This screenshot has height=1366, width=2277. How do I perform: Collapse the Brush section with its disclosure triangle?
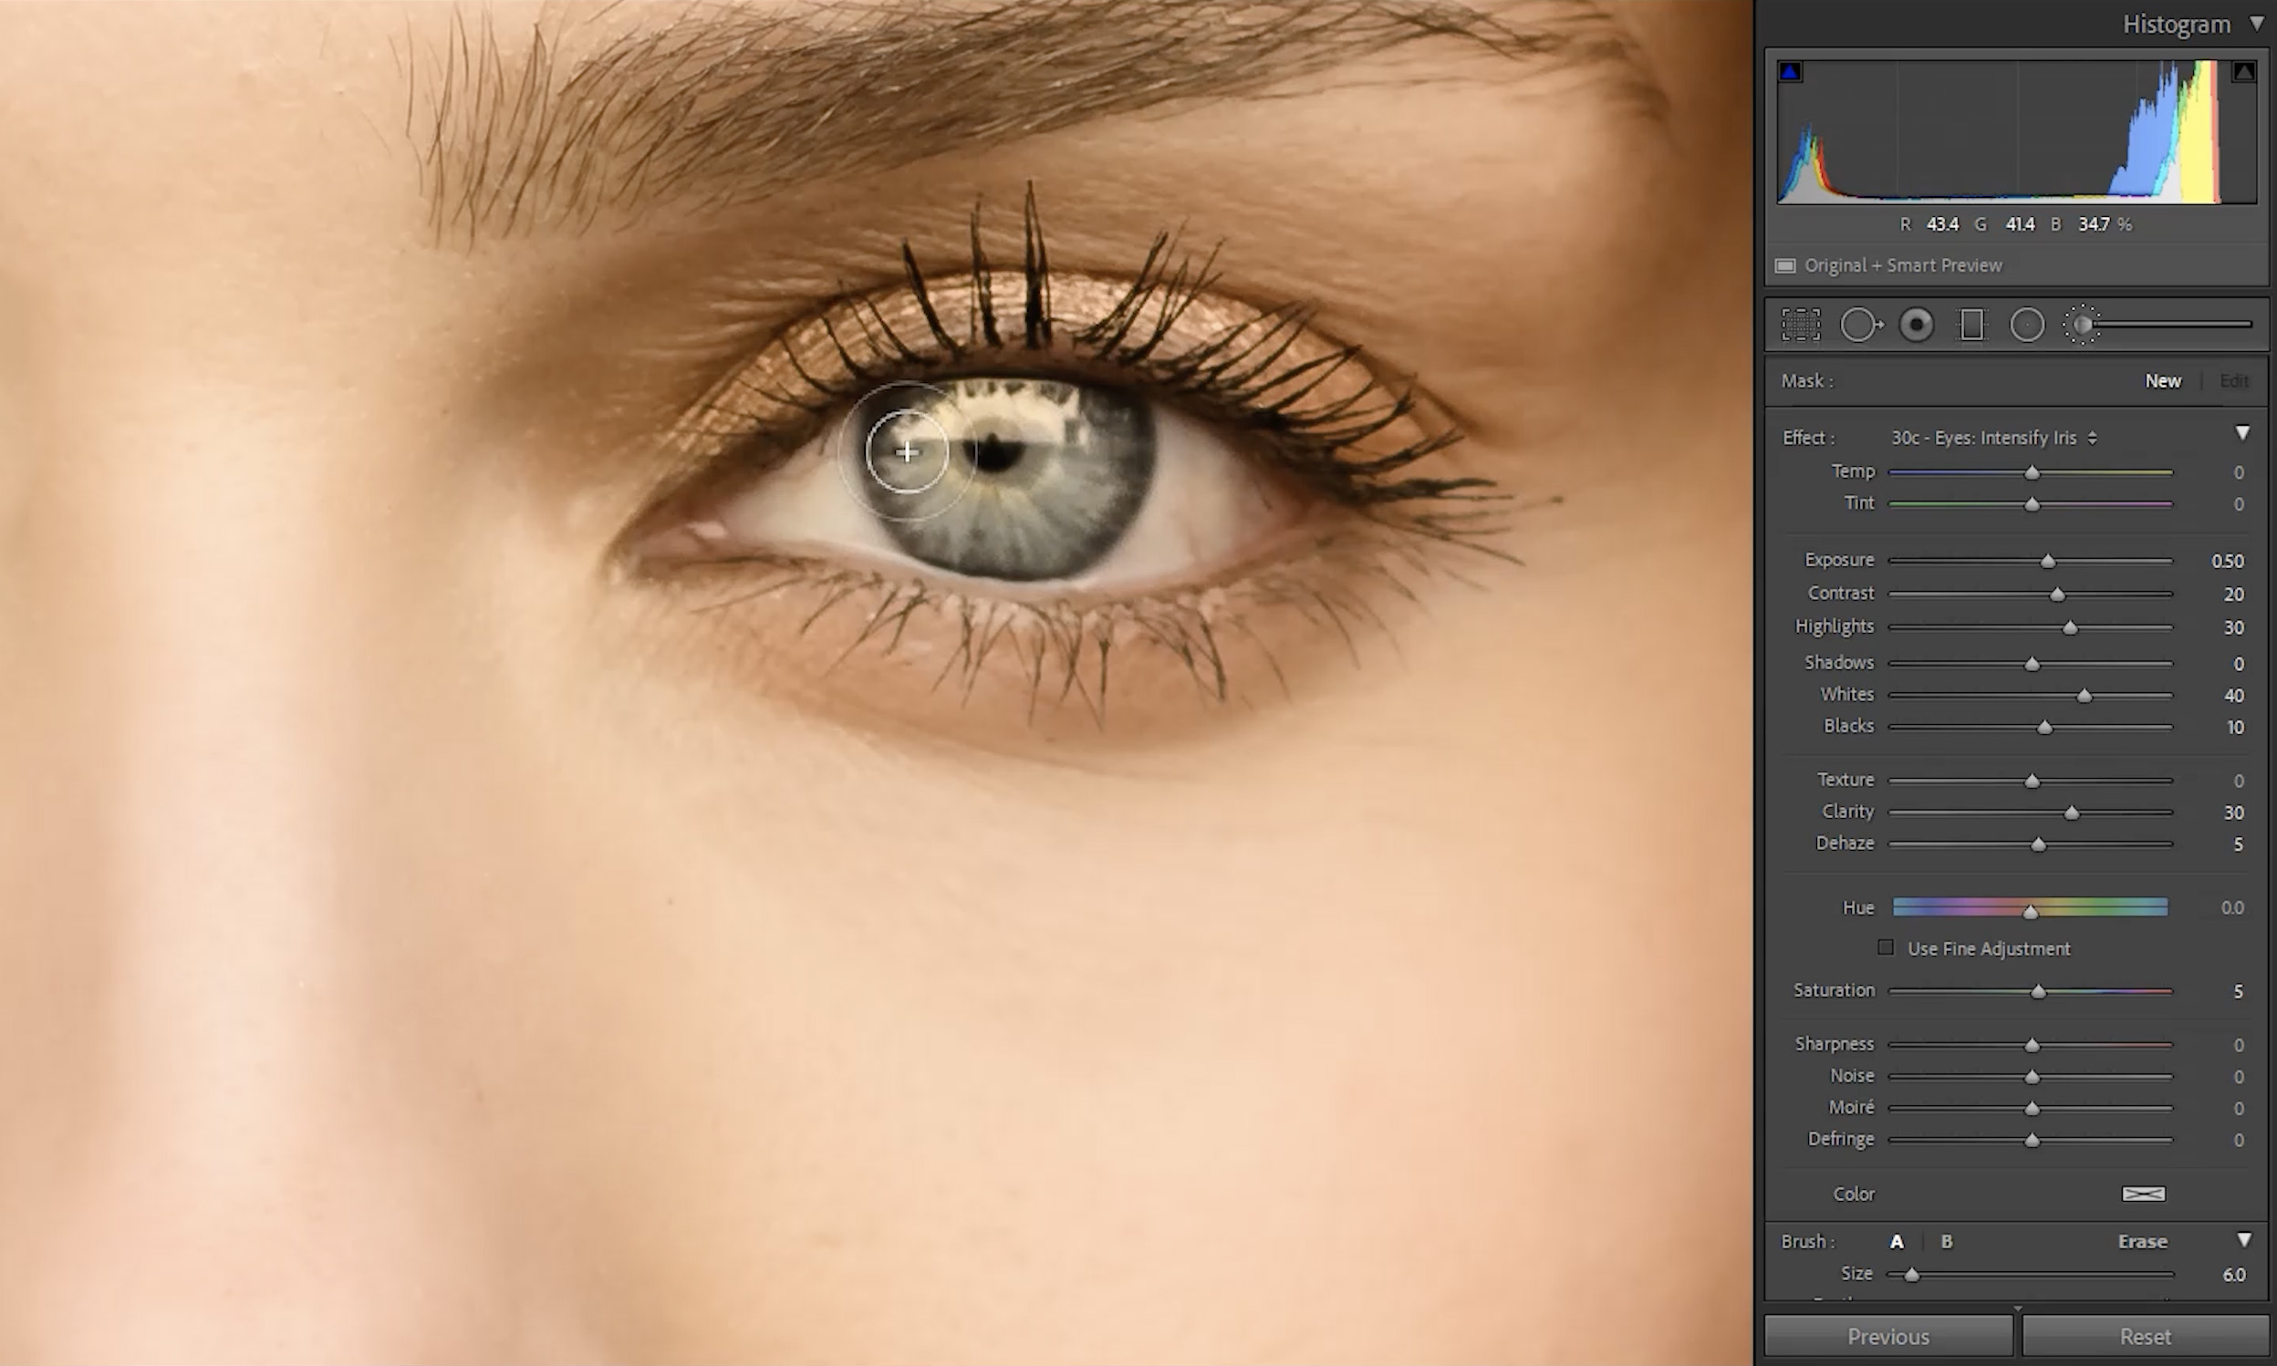pos(2245,1241)
